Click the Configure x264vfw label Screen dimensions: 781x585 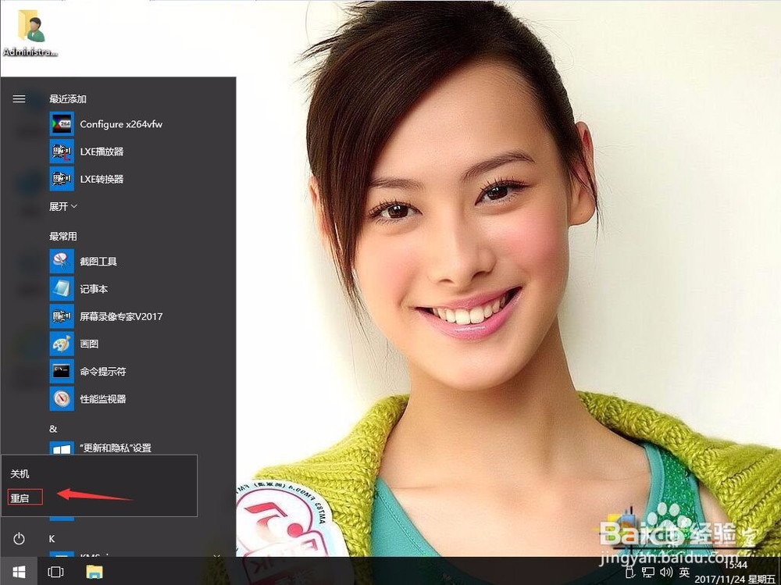(121, 124)
